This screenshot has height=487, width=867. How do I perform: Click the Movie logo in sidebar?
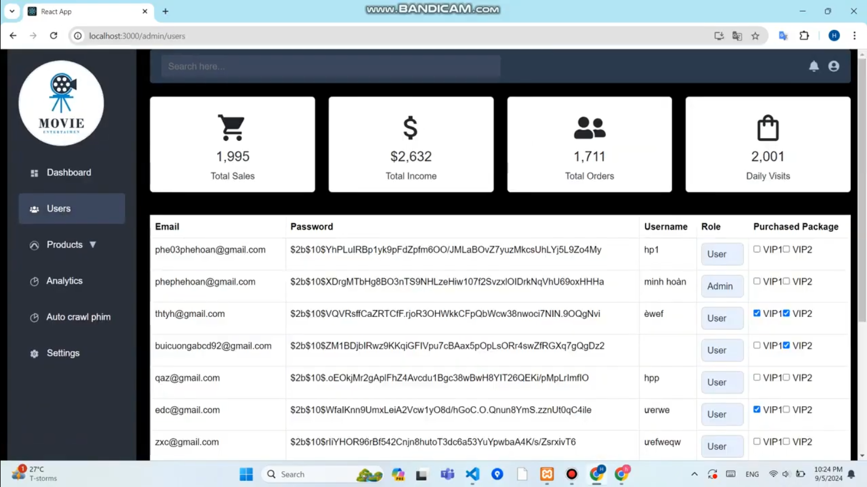coord(61,103)
